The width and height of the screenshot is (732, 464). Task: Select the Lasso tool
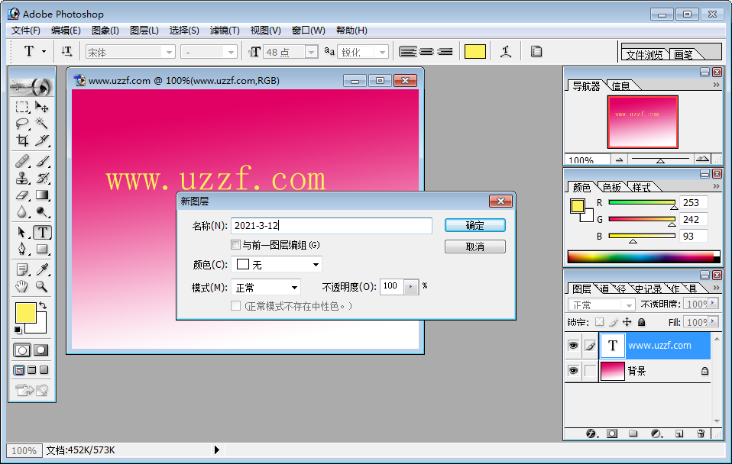22,124
